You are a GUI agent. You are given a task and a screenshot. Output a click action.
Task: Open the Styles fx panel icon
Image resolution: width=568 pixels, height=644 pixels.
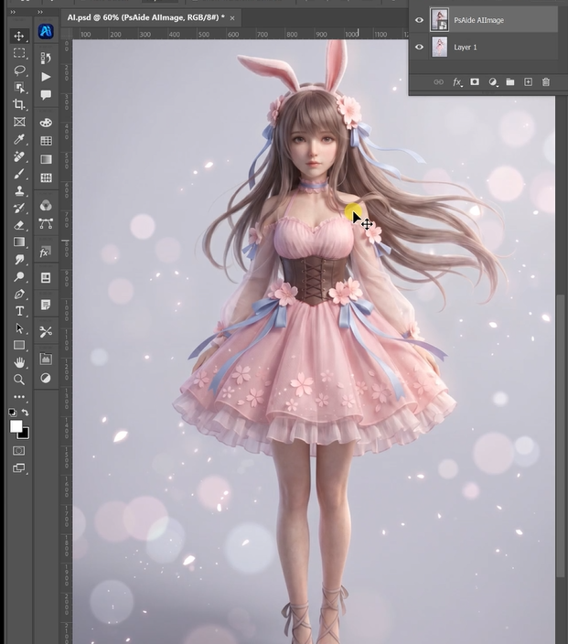45,252
